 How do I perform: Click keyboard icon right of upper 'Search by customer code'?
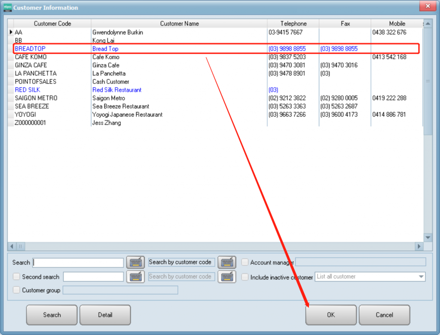(227, 262)
